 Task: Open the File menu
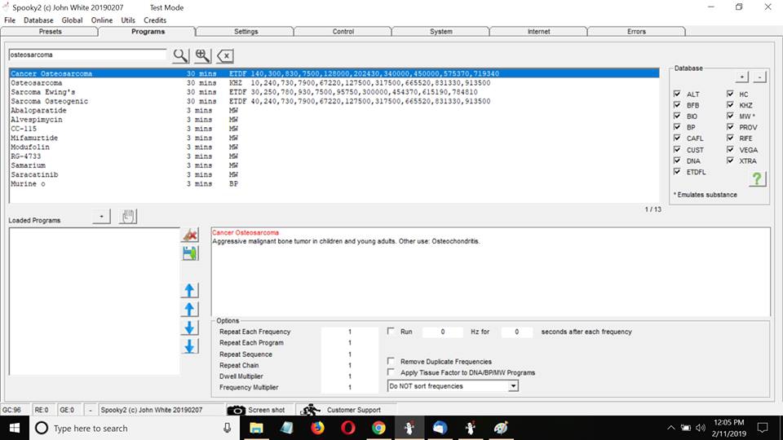coord(10,20)
